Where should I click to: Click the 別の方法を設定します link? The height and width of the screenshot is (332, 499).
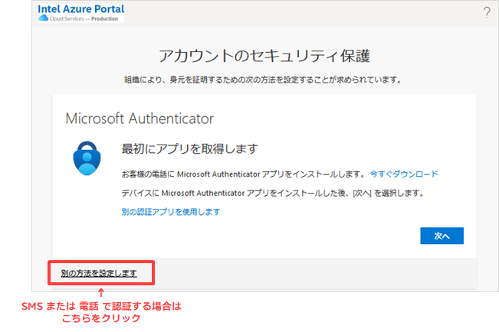[99, 273]
